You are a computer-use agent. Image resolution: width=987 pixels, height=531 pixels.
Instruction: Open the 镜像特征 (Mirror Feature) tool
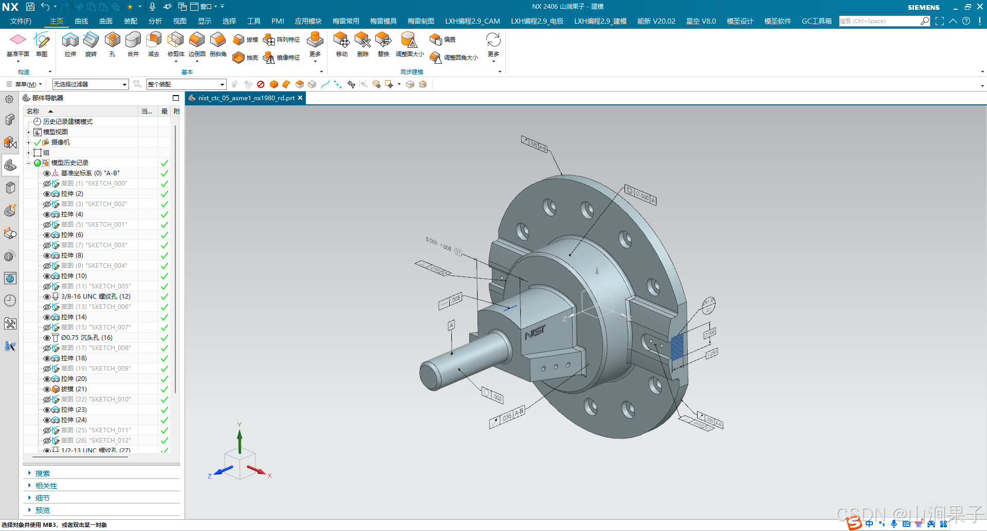(x=281, y=58)
